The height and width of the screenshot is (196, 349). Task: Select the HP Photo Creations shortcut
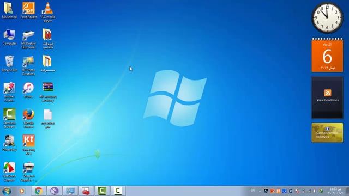pos(28,65)
